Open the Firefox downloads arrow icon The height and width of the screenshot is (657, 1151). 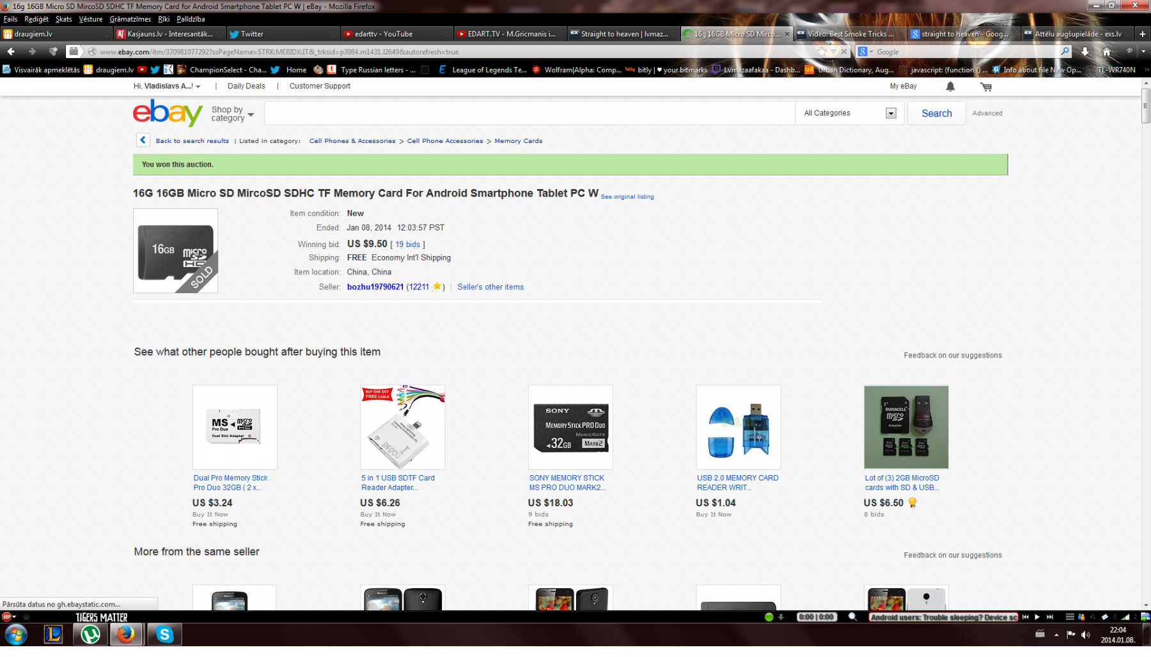(1085, 52)
